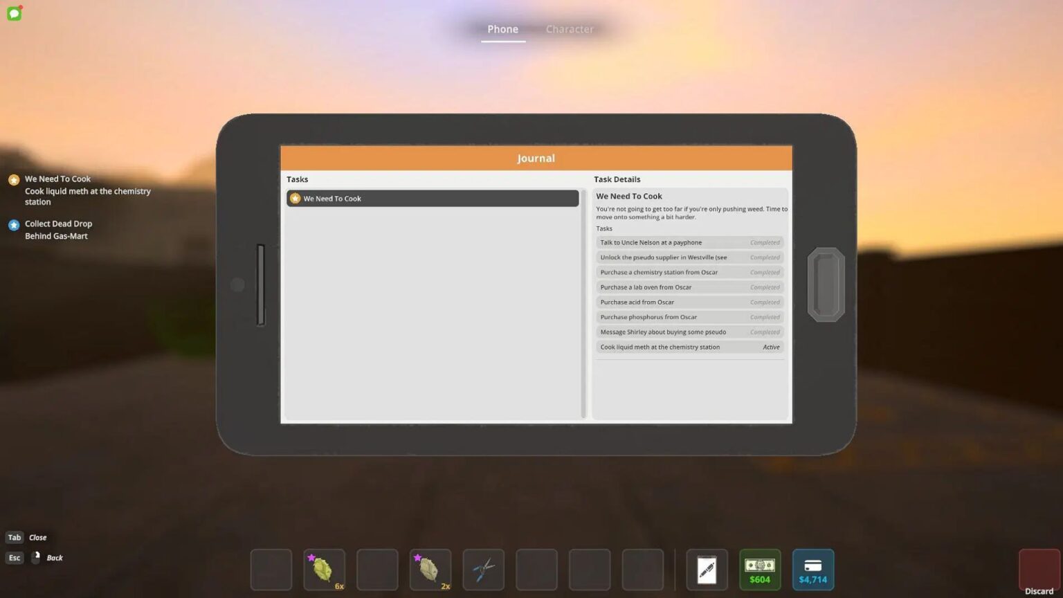
Task: Click the Back prompt beside Esc key
Action: [x=54, y=557]
